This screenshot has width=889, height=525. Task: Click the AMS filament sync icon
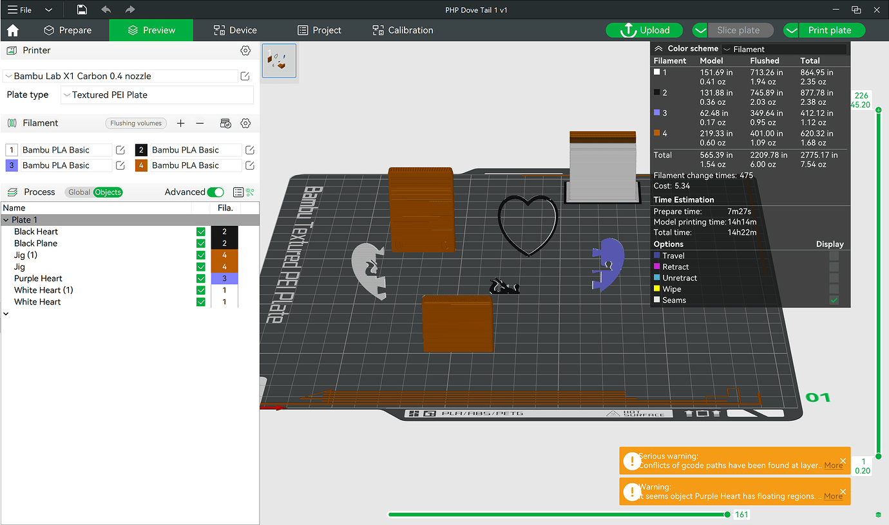click(225, 123)
